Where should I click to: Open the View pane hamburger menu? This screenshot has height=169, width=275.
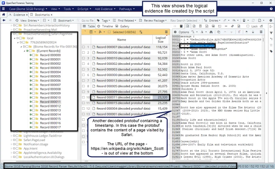coord(261,32)
